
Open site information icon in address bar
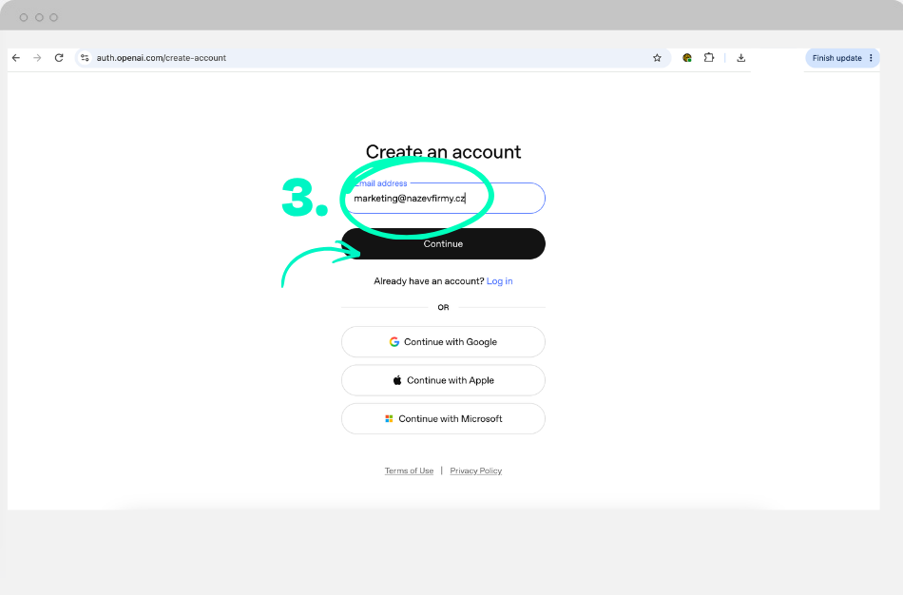tap(85, 58)
